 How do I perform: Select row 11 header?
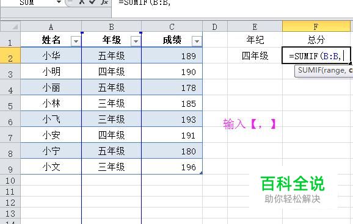10,191
